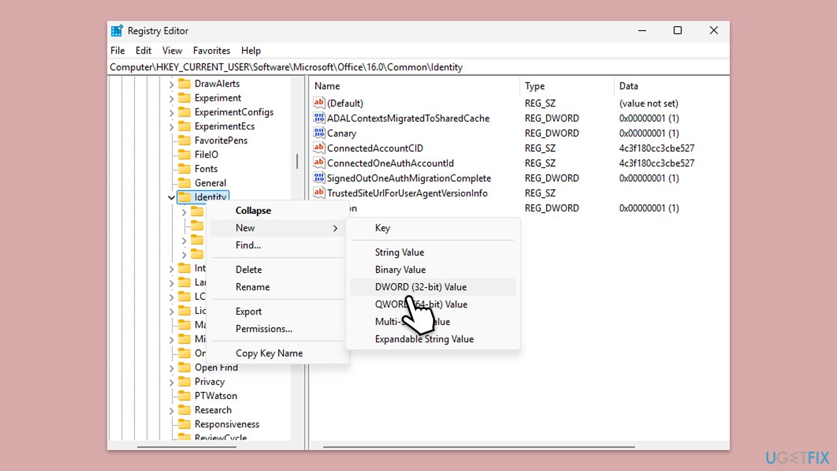This screenshot has width=837, height=471.
Task: Click the TrustedSiteUrlForUserAgentVersionInfo string icon
Action: pos(319,193)
